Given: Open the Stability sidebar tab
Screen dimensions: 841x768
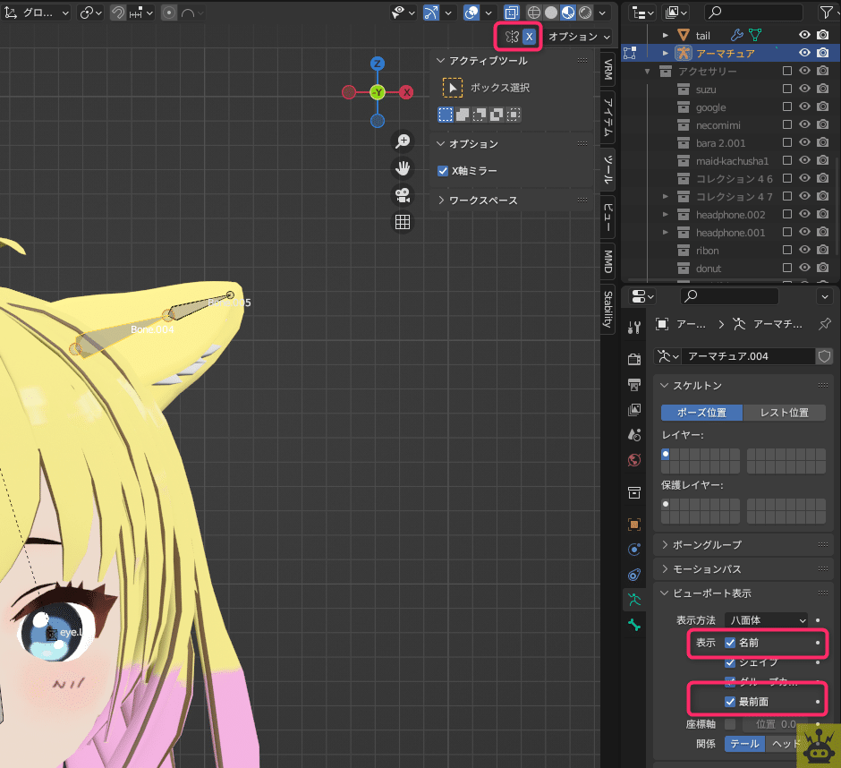Looking at the screenshot, I should (607, 309).
